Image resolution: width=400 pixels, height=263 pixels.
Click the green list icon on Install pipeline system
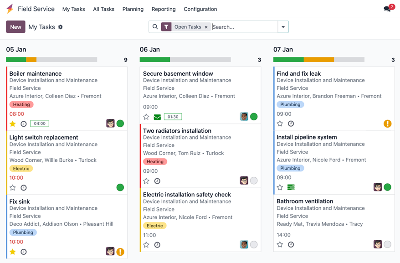click(x=291, y=187)
